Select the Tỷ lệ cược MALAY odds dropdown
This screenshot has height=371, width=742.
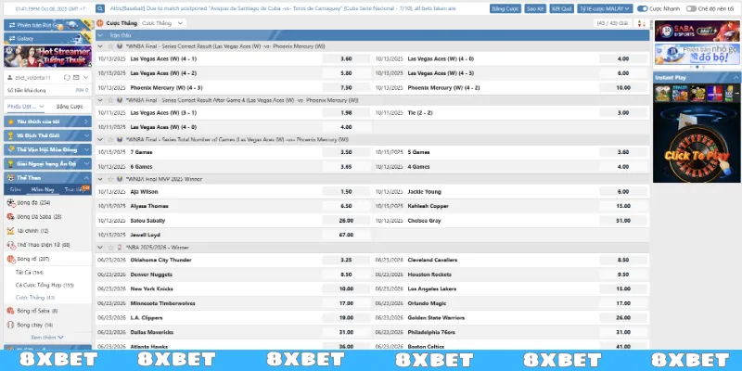pos(604,7)
